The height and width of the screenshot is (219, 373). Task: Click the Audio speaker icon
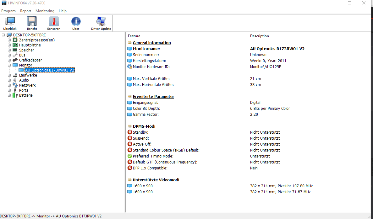click(15, 80)
